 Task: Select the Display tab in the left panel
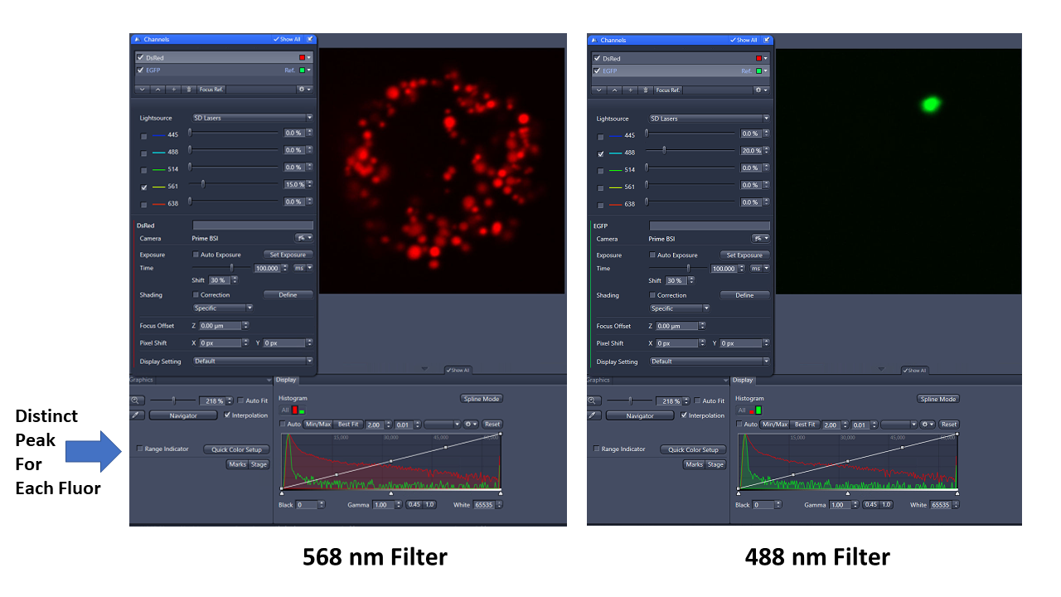(x=286, y=380)
